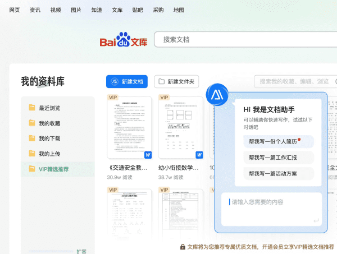Create a new document with 新建文档
The image size is (337, 254).
pos(126,82)
